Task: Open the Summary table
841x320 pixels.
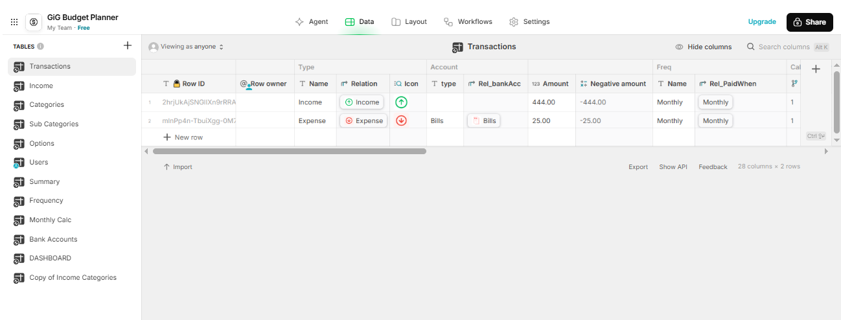Action: click(72, 181)
